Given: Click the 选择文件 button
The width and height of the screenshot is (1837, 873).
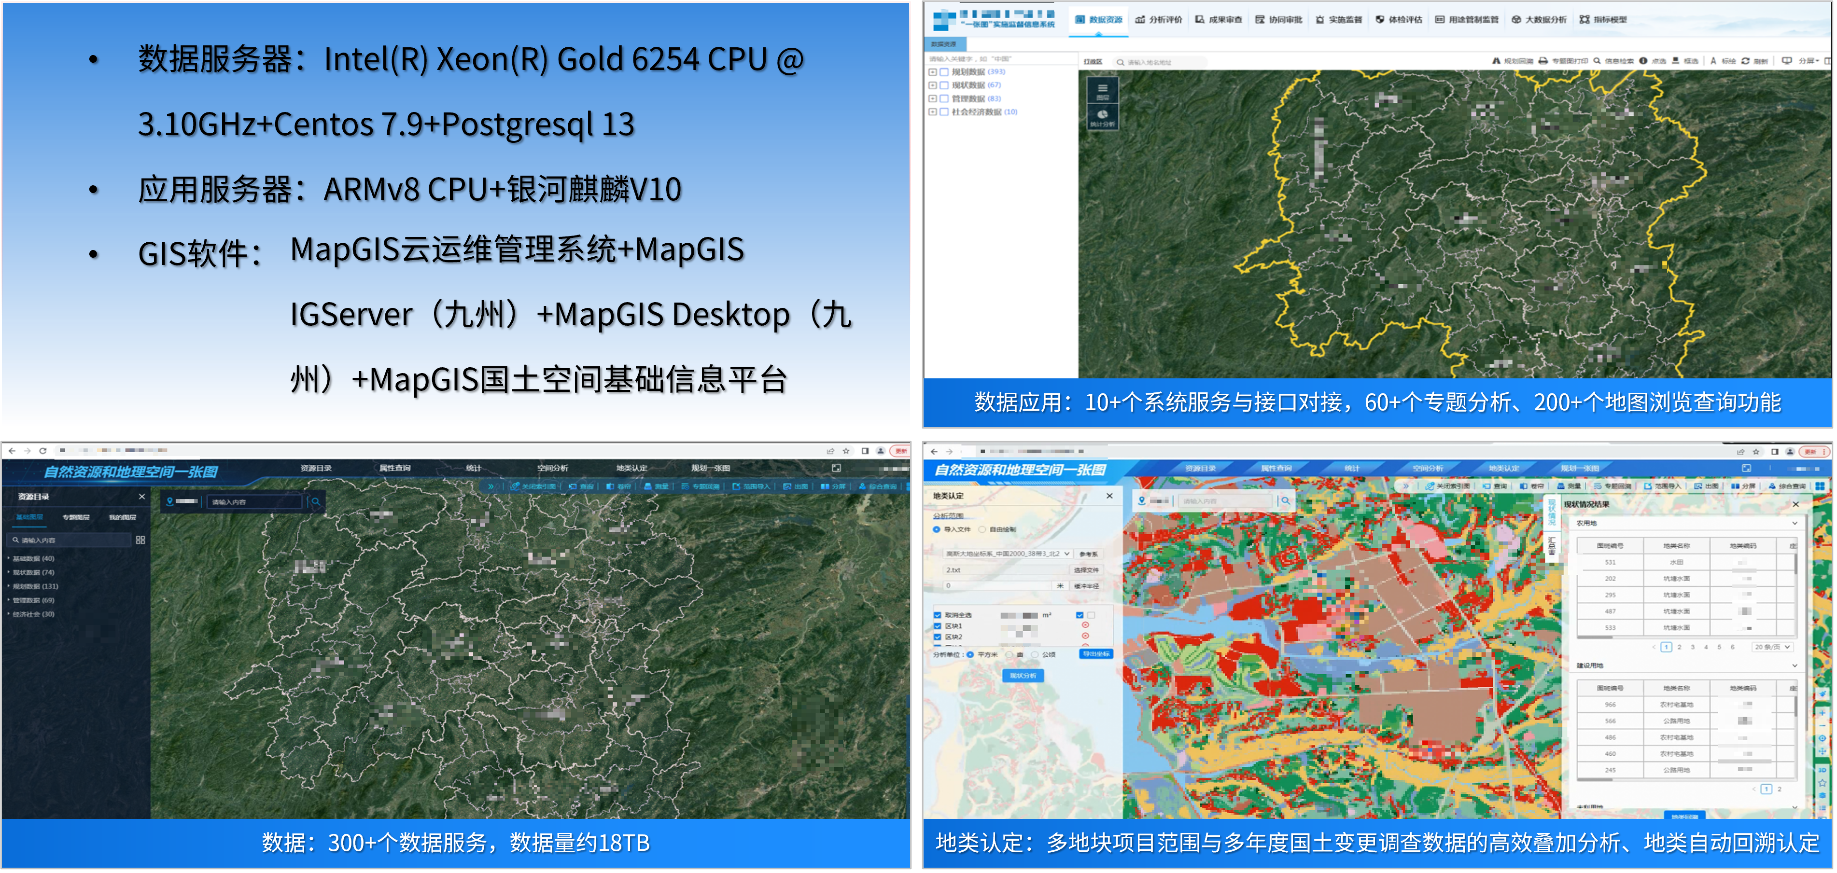Looking at the screenshot, I should point(1086,570).
